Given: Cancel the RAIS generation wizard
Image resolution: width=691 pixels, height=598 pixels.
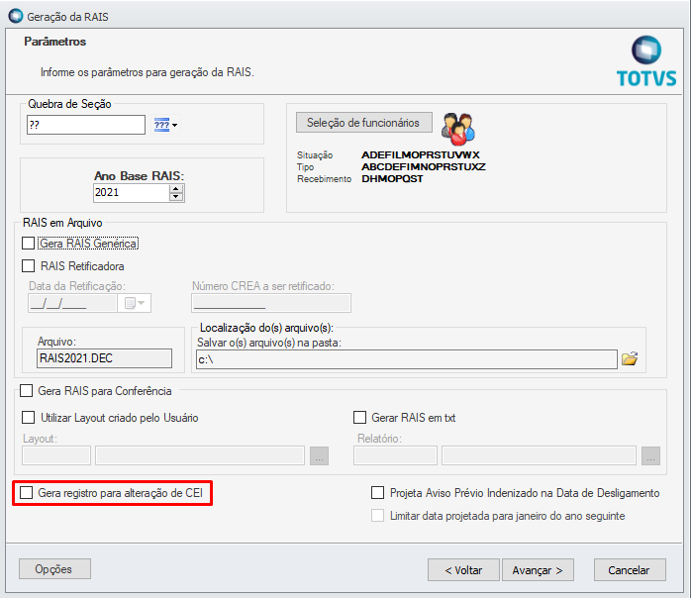Looking at the screenshot, I should (630, 570).
